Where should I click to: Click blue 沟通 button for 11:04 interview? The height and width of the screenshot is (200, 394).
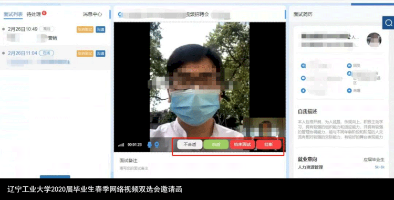pyautogui.click(x=100, y=54)
